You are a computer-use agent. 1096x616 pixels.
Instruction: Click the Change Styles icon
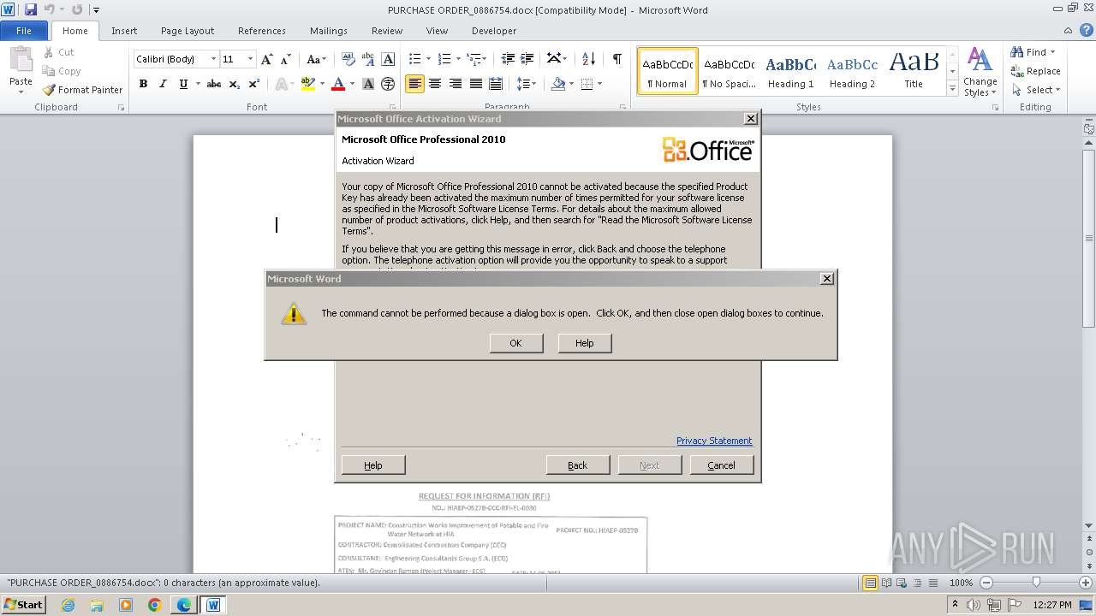click(980, 72)
